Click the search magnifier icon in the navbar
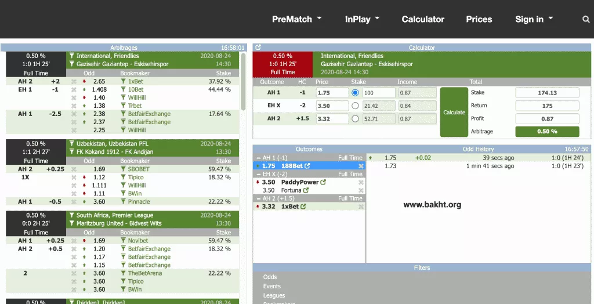Screen dimensions: 594x304 click(586, 19)
